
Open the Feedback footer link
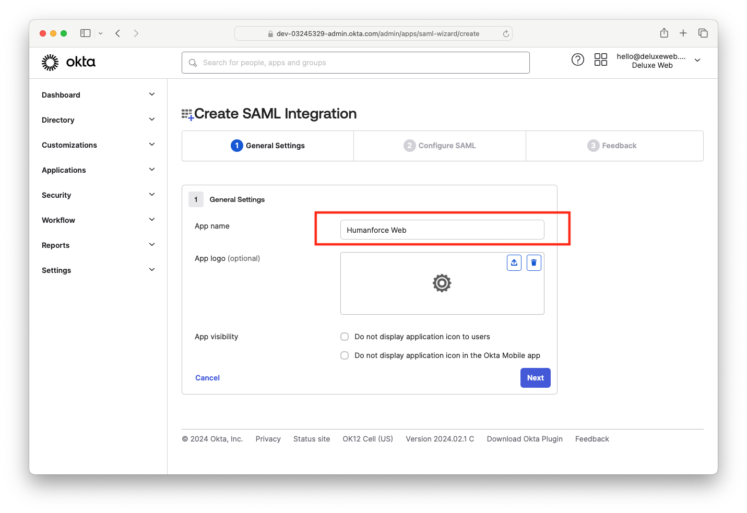[x=592, y=439]
